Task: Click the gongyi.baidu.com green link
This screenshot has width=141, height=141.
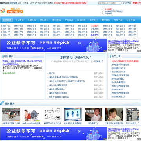Action: point(9,73)
